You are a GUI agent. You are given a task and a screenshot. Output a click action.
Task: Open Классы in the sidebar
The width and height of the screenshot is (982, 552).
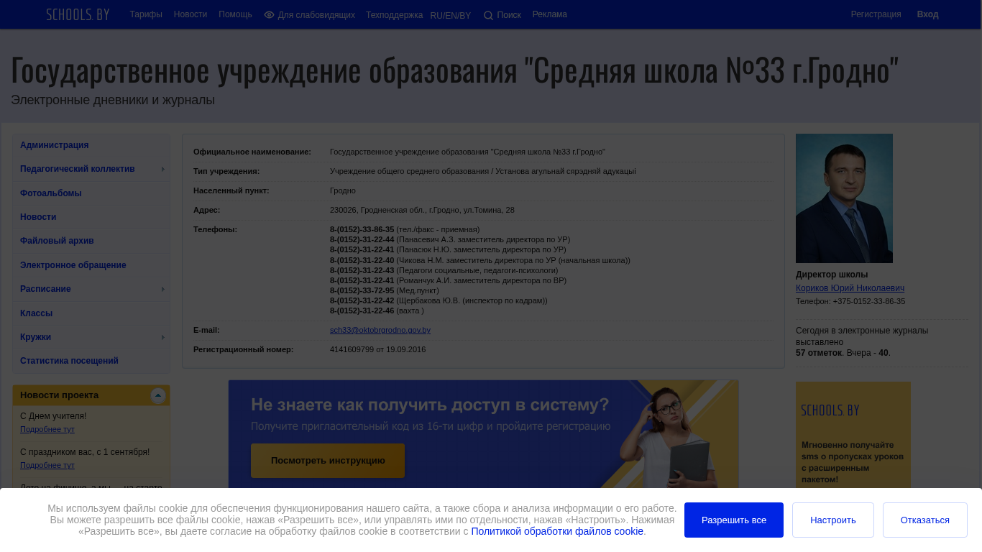click(x=91, y=313)
